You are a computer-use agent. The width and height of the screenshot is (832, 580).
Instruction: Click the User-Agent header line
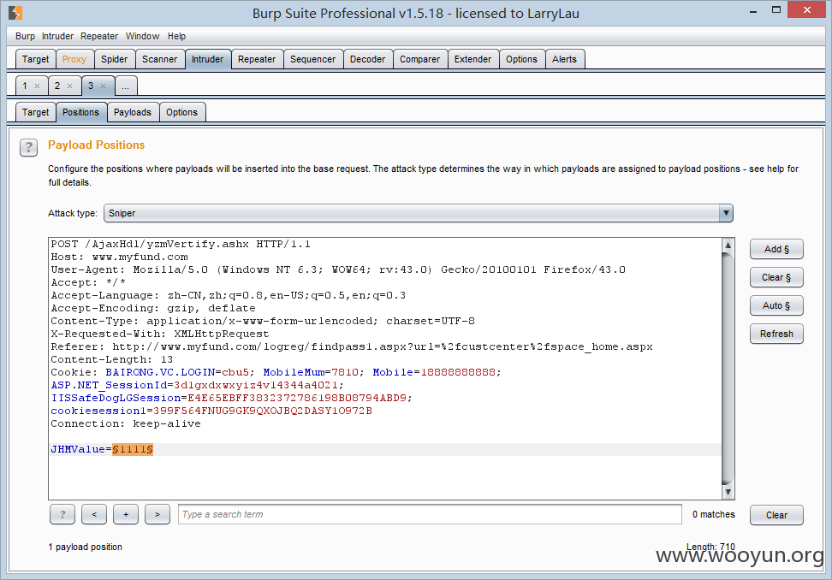click(x=338, y=269)
